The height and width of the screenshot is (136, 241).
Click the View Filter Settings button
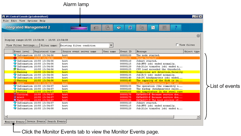click(x=22, y=45)
